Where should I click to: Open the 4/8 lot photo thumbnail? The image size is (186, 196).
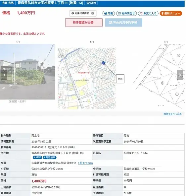click(27, 72)
